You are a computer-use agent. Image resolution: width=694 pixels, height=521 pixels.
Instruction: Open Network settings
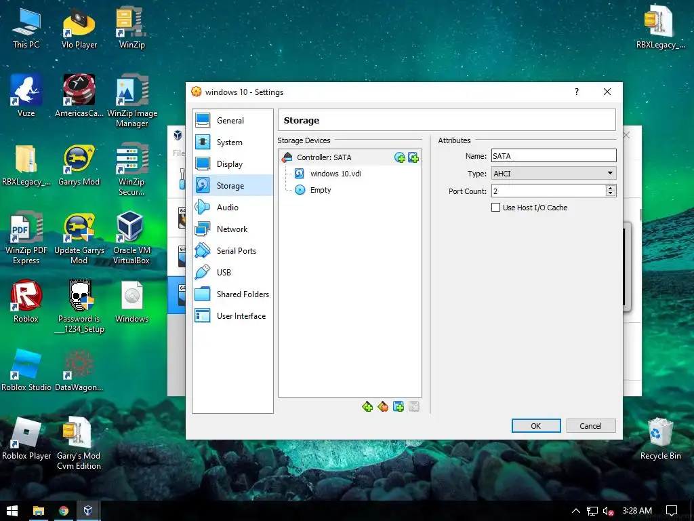[x=232, y=229]
